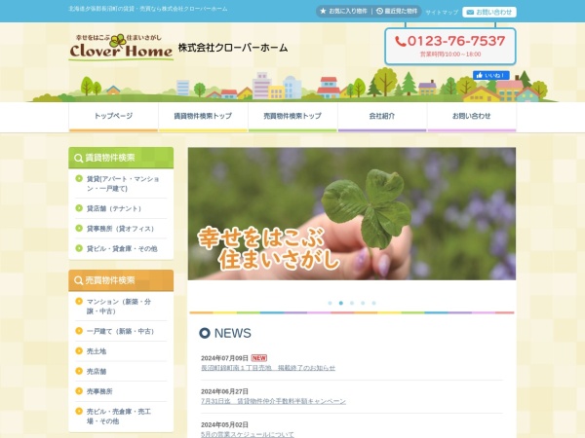The image size is (585, 438).
Task: Click the お問い合わせ mail button in header
Action: (x=489, y=12)
